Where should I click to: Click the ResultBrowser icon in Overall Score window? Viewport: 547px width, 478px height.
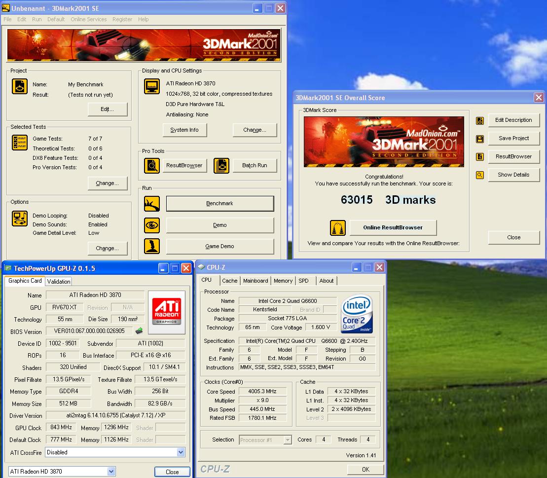point(480,157)
